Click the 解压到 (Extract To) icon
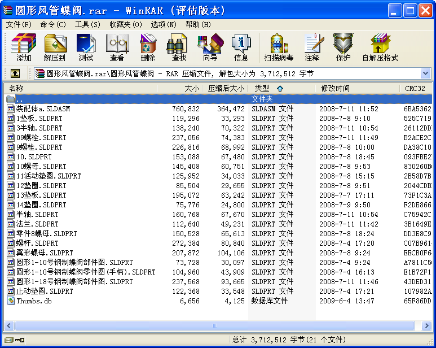 tap(55, 47)
